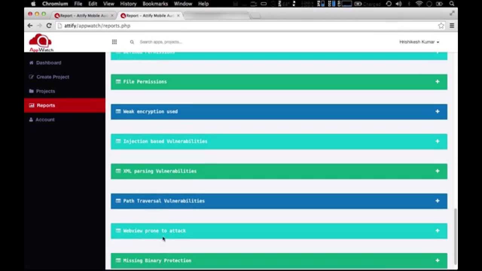Click table icon beside Path Traversal Vulnerabilities
The height and width of the screenshot is (271, 482).
point(118,201)
